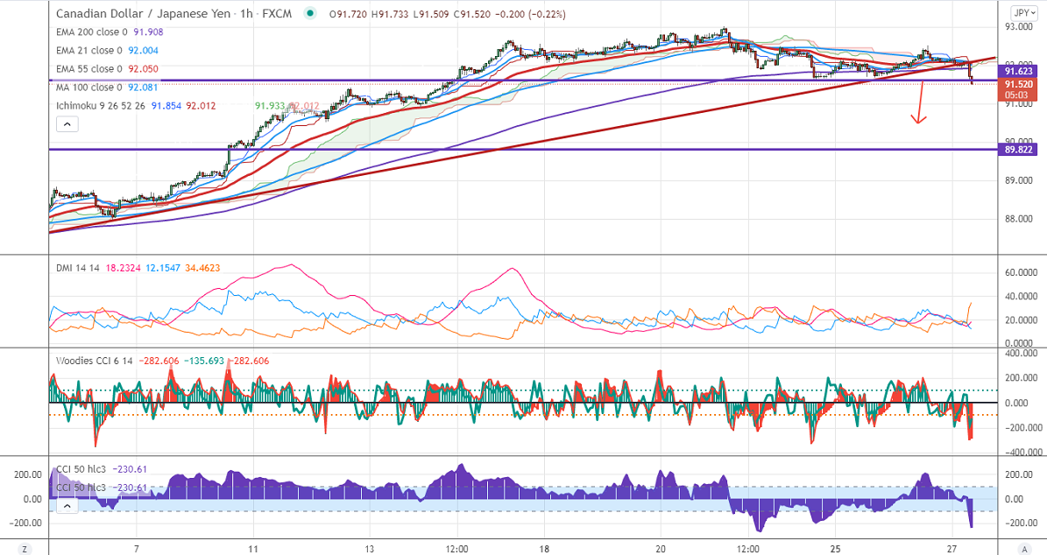
Task: Click the 91.623 horizontal line price label
Action: pos(1017,71)
